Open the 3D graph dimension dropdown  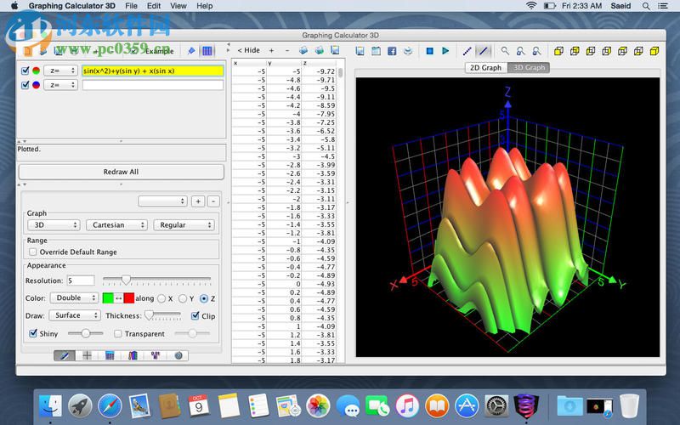pos(54,225)
